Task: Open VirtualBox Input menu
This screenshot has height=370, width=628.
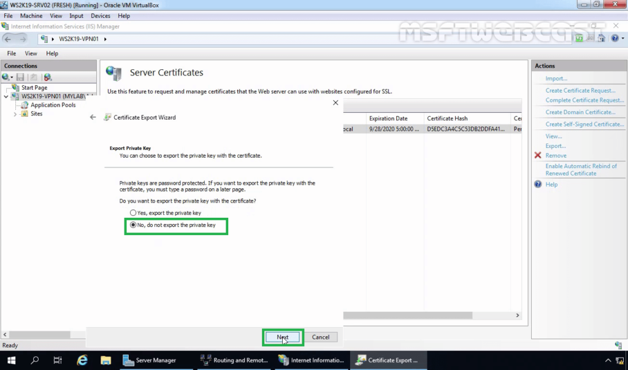Action: [76, 15]
